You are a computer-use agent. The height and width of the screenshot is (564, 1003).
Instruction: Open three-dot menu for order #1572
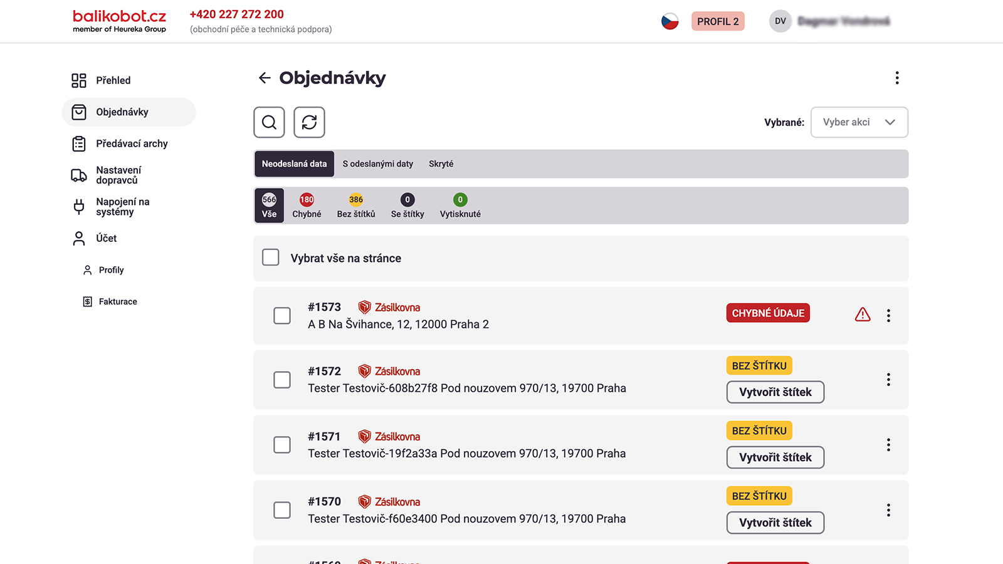(888, 379)
